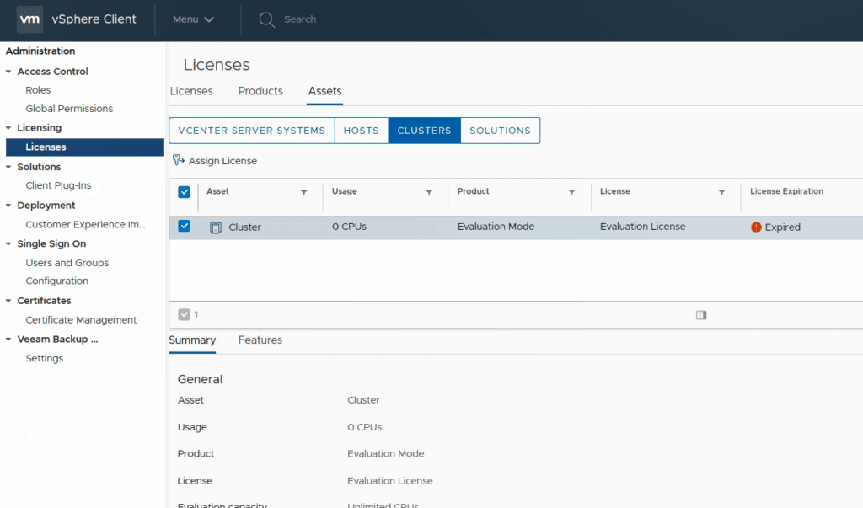Click the 'Evaluation License' table cell
Screen dimensions: 863x508
tap(643, 227)
